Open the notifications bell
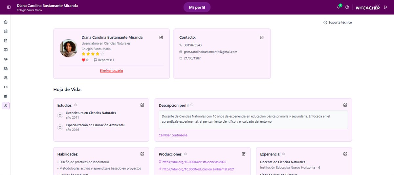 [339, 7]
